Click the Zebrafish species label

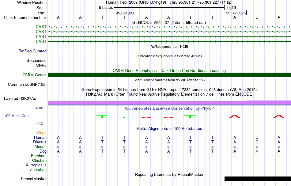pyautogui.click(x=38, y=169)
